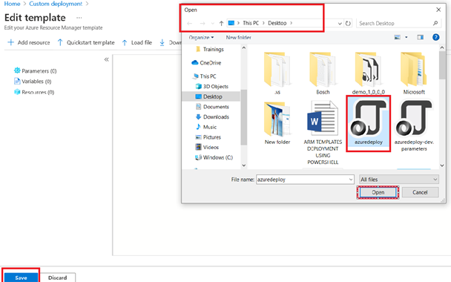
Task: Click the download arrow icon
Action: 162,42
